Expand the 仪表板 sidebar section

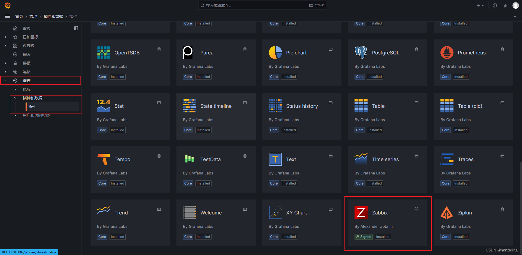[x=5, y=46]
